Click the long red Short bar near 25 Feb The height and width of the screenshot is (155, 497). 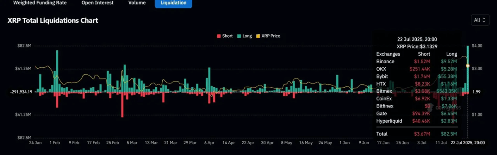point(123,105)
